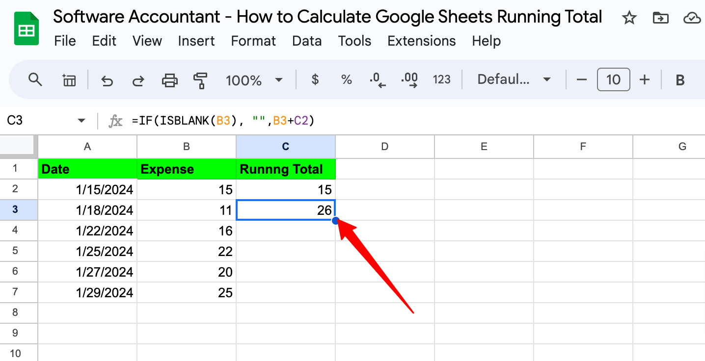The image size is (705, 361).
Task: Click the select-all corner box
Action: [x=18, y=146]
